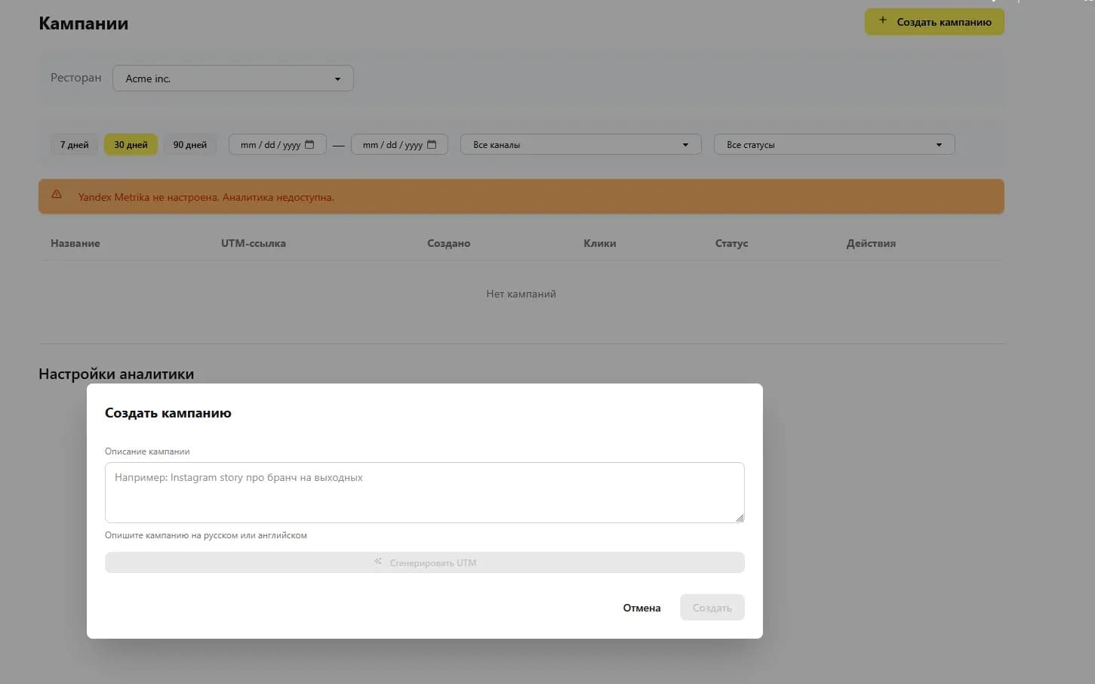Click the Название column header

pyautogui.click(x=75, y=243)
